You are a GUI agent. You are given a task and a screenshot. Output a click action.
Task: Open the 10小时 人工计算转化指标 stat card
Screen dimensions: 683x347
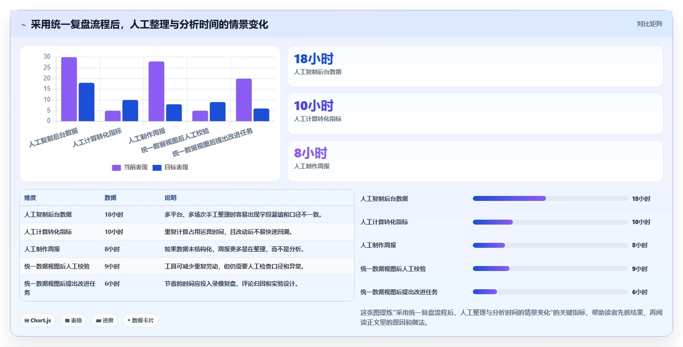[x=475, y=114]
